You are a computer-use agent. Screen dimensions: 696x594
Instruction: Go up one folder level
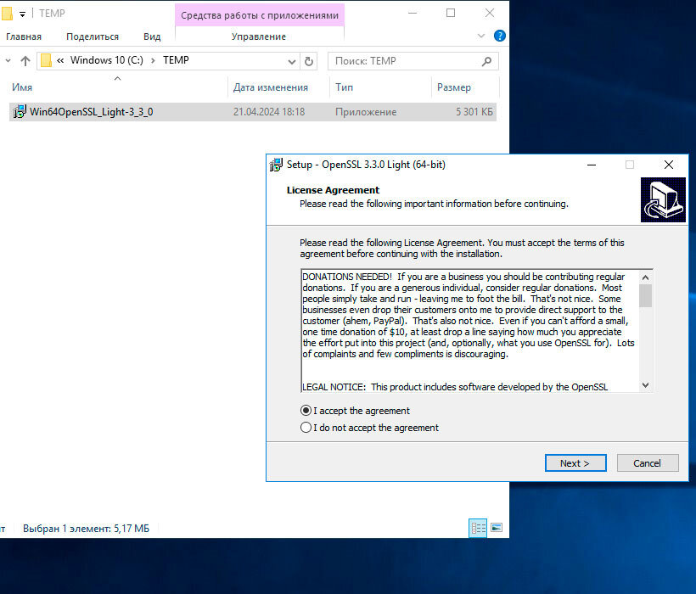(25, 61)
